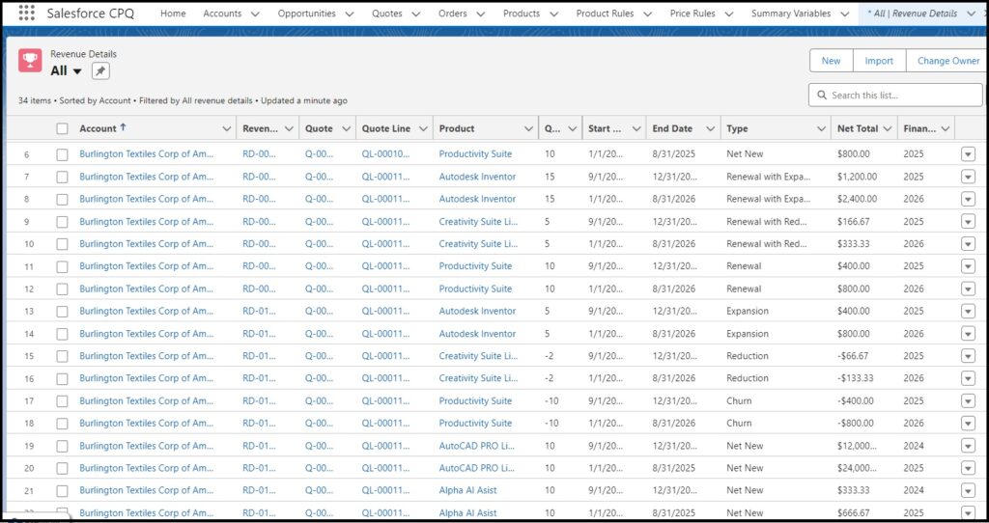Tick the select-all checkbox in header
Screen dimensions: 989x523
click(x=62, y=128)
